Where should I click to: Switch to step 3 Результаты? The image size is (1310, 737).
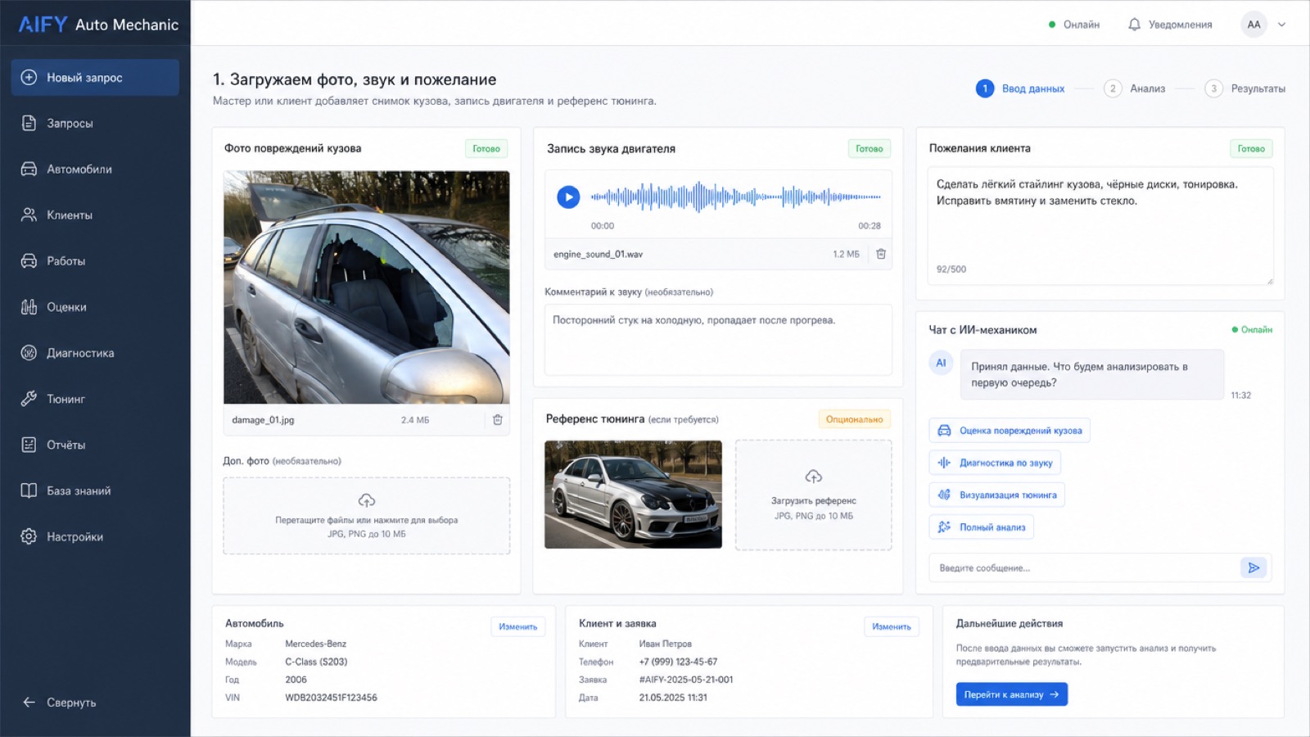coord(1244,88)
